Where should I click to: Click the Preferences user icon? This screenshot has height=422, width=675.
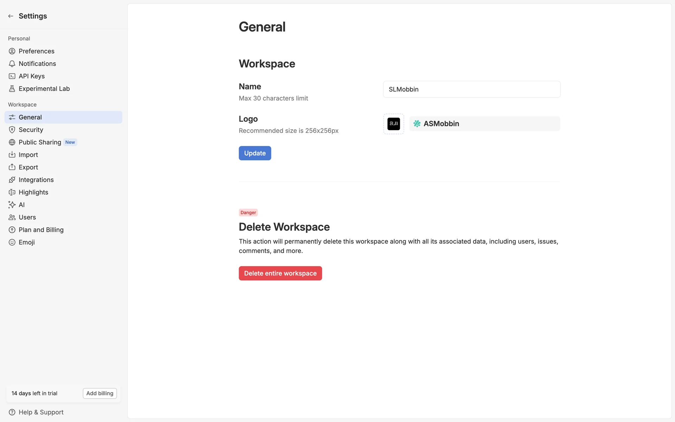coord(12,51)
